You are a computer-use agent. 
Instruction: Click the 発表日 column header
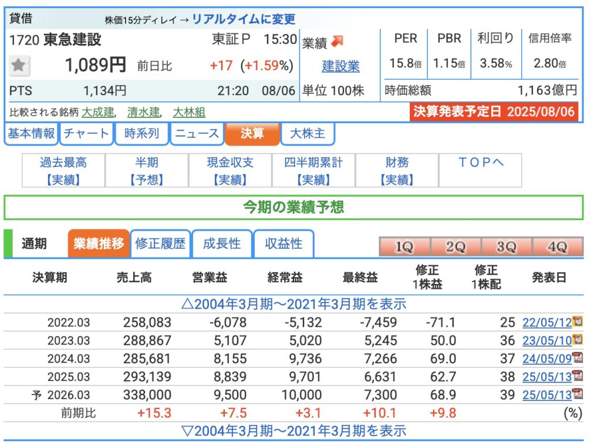[x=549, y=278]
